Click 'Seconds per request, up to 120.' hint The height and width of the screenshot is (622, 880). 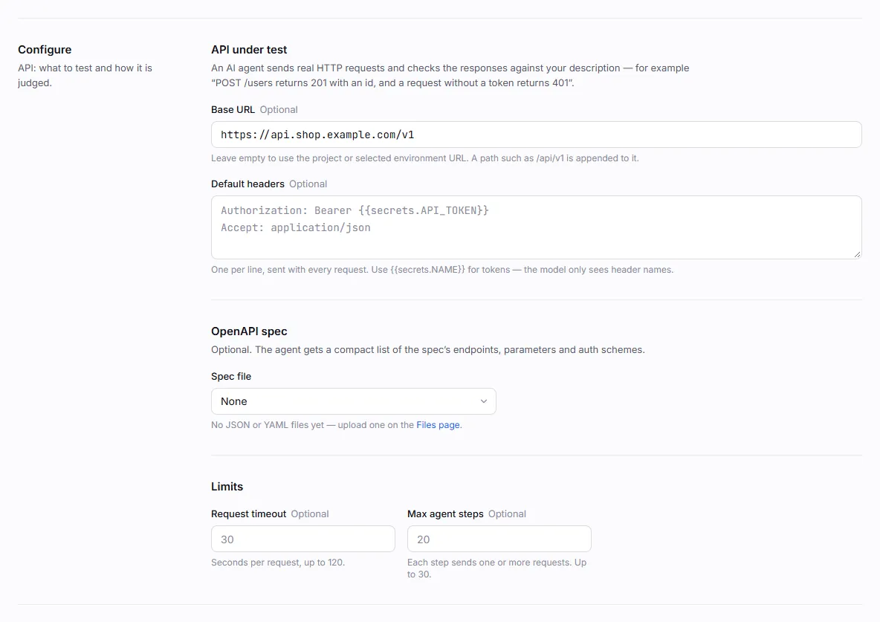(278, 563)
